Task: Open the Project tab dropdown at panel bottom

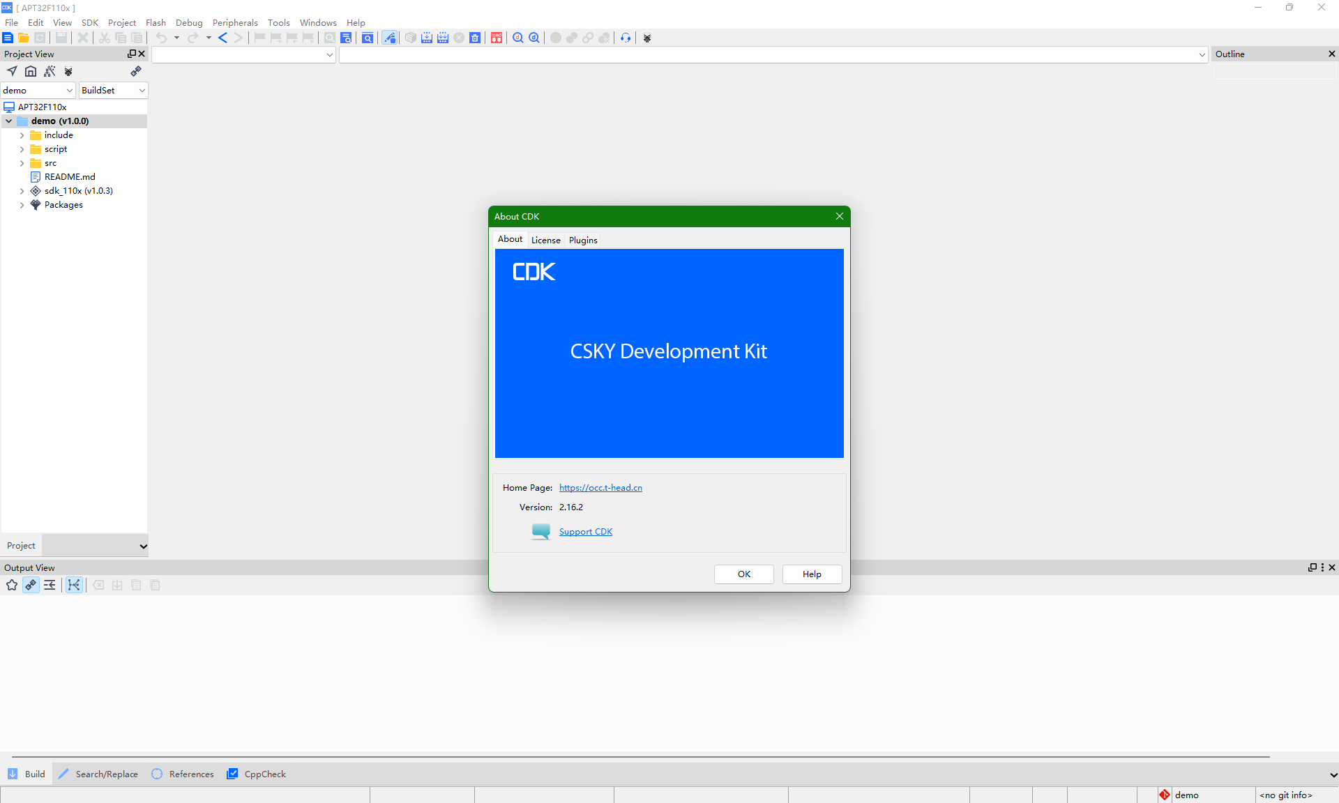Action: [x=143, y=546]
